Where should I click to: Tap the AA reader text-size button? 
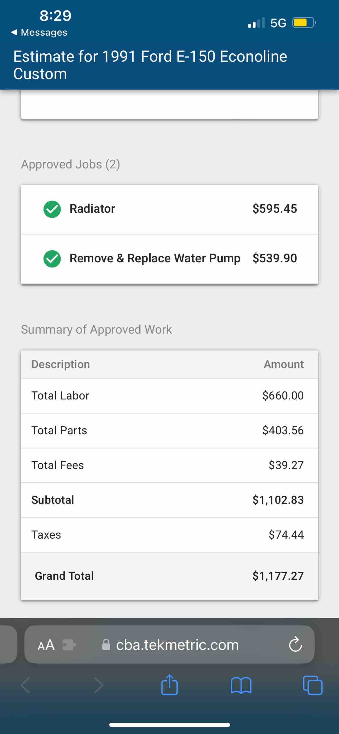(46, 645)
